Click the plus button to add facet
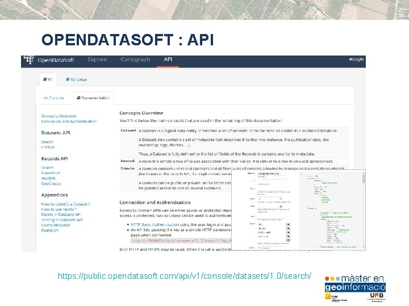 tap(288, 240)
